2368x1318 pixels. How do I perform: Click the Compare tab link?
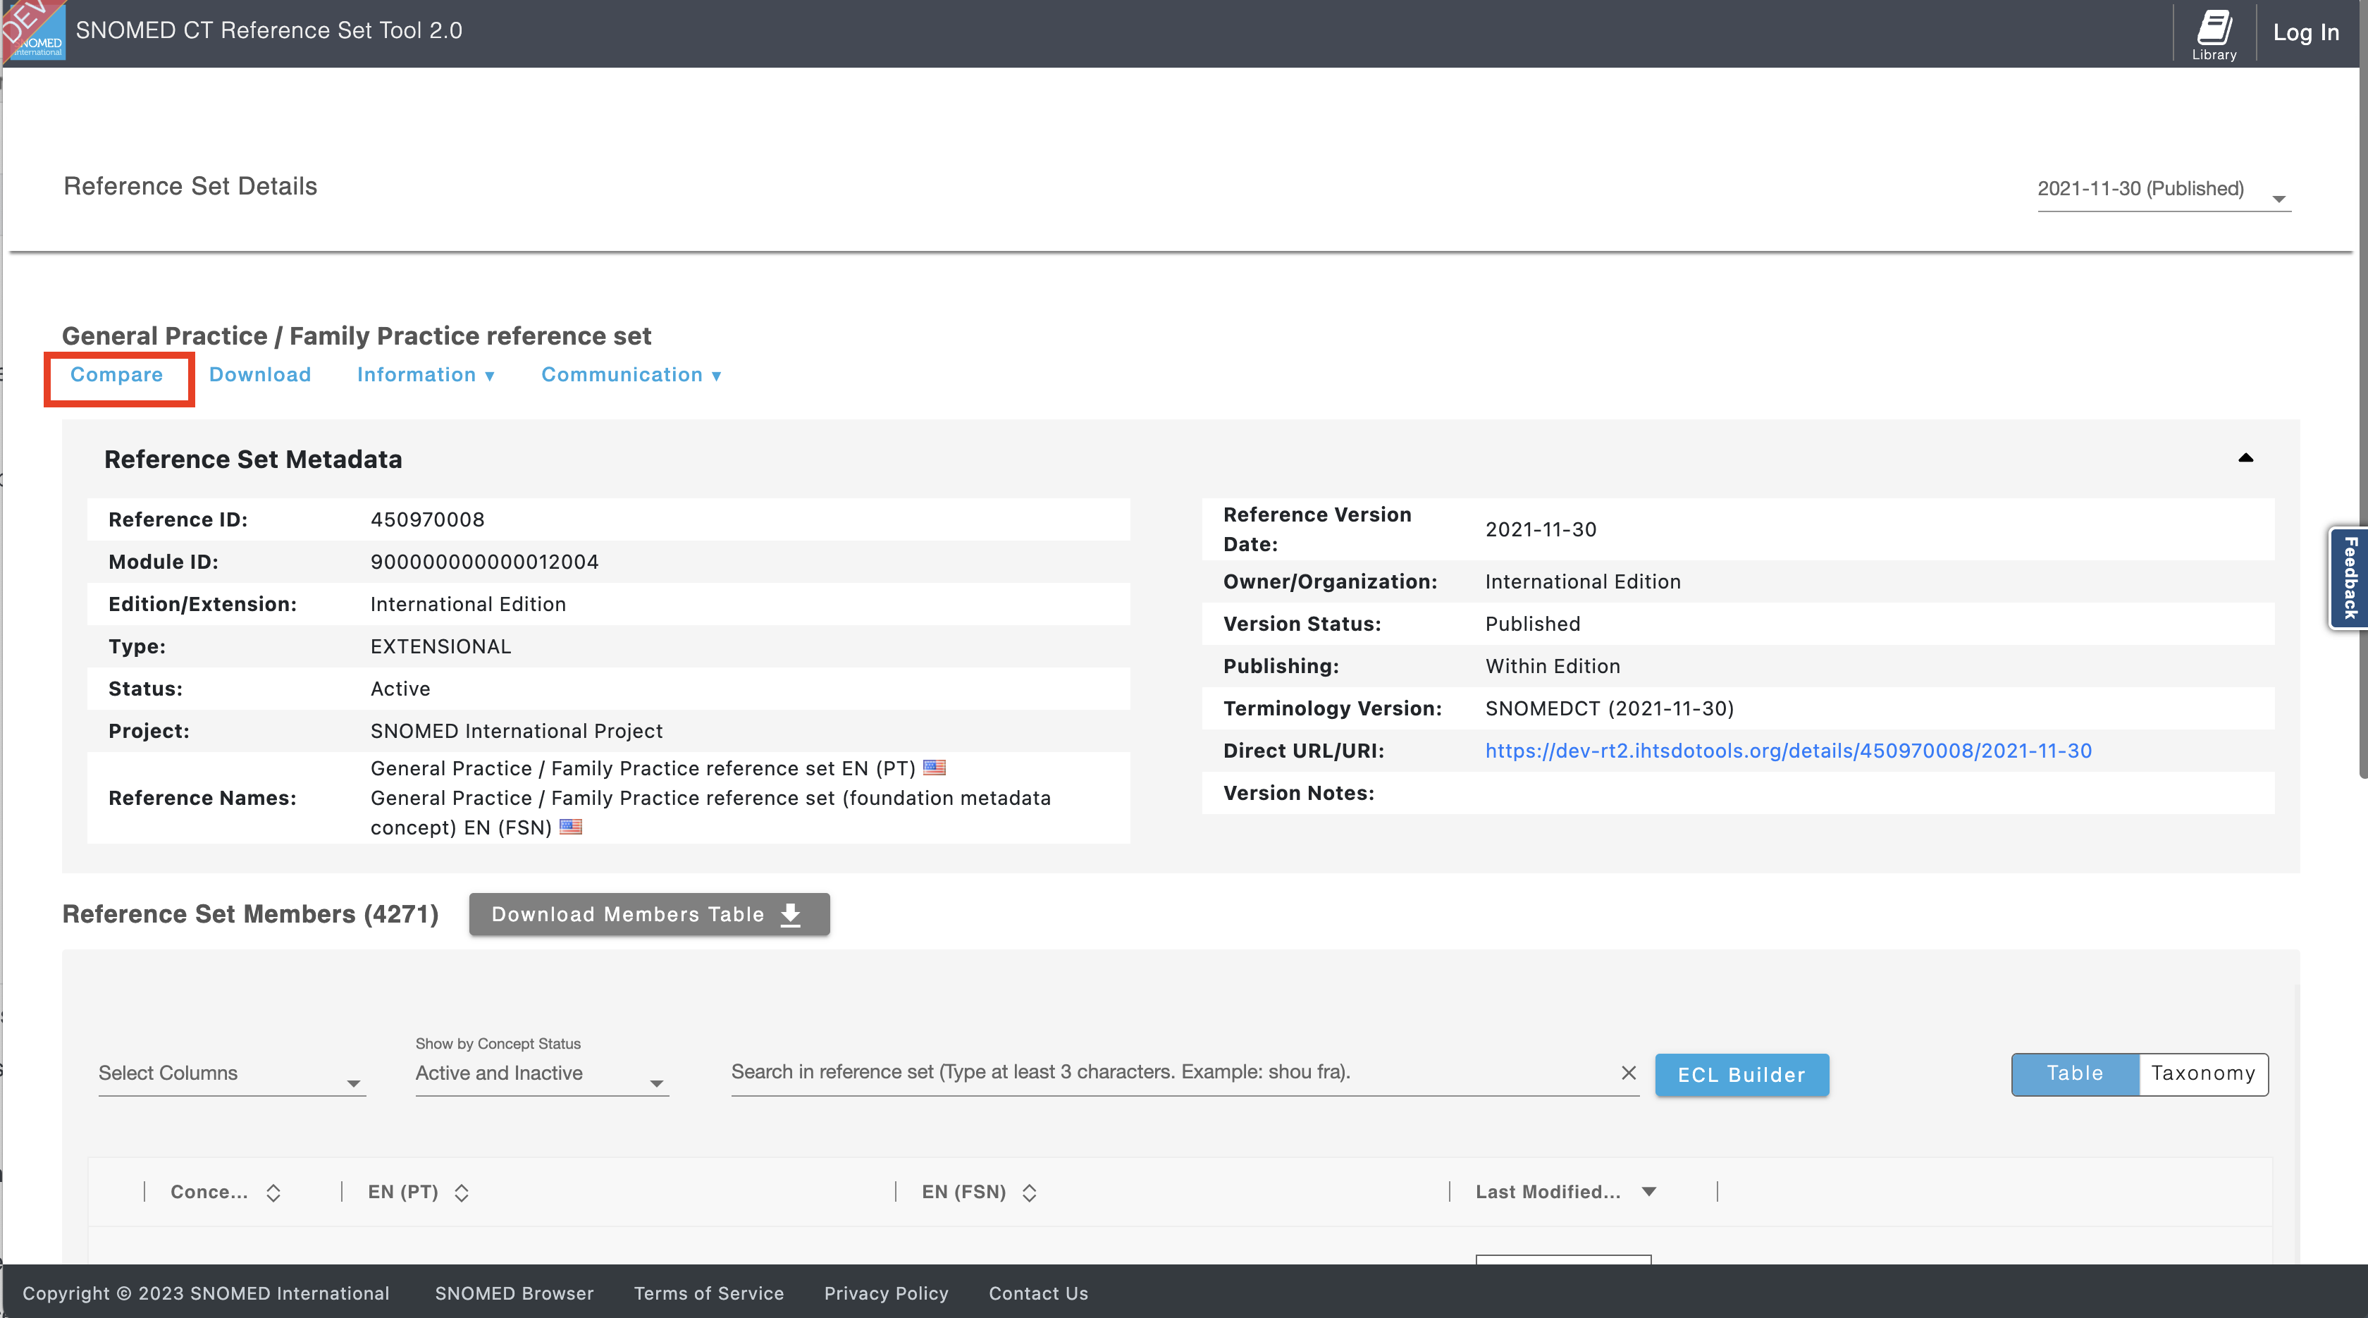pos(117,375)
